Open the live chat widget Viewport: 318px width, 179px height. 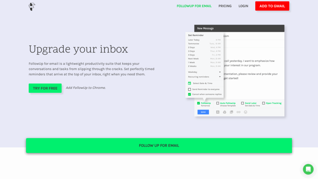click(308, 169)
